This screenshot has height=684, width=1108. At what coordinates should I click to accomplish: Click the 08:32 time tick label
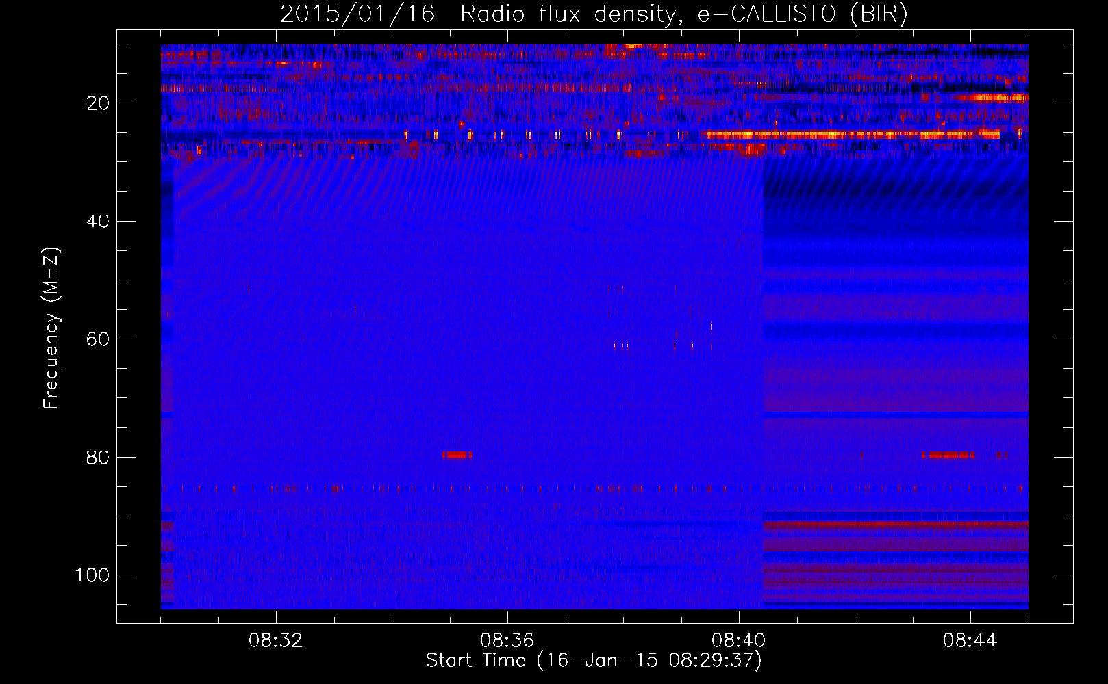point(276,641)
